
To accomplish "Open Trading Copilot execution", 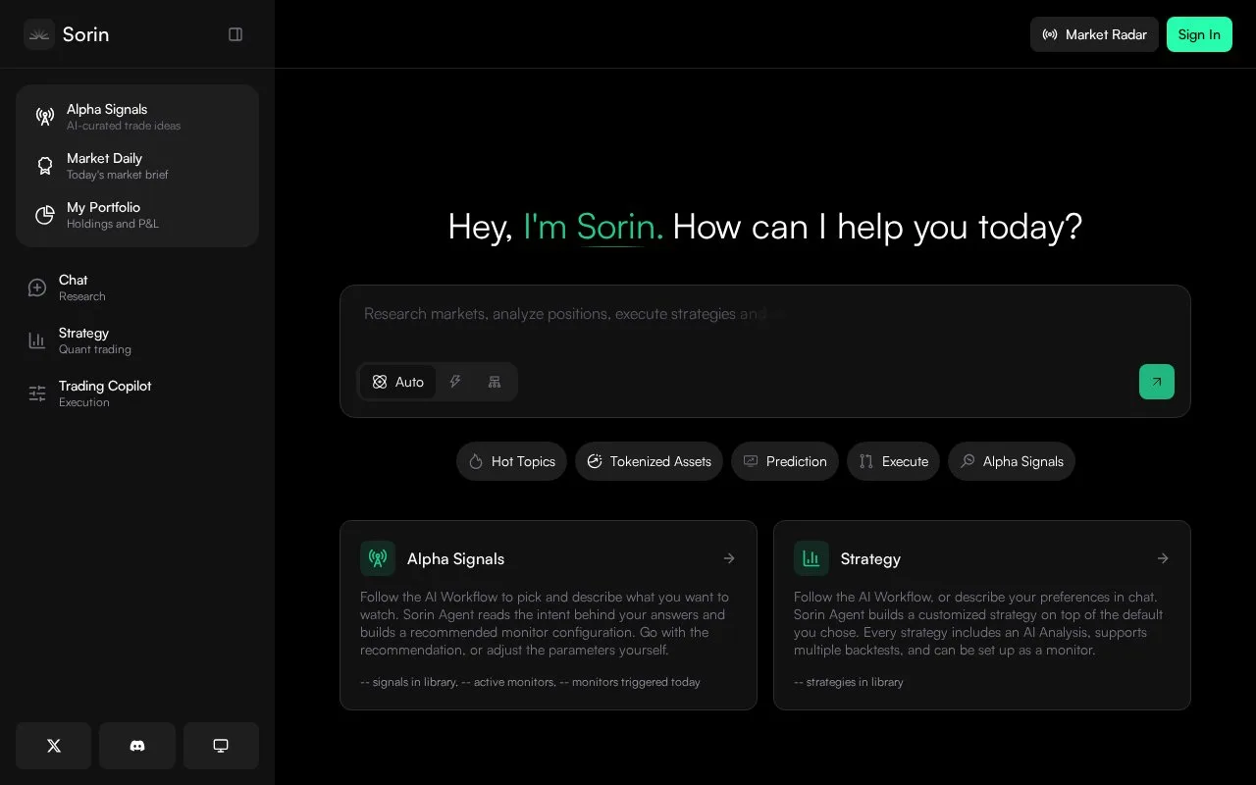I will coord(137,393).
